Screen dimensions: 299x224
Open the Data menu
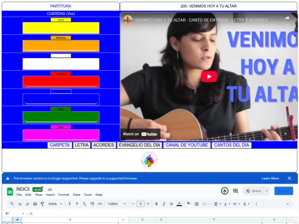[76, 195]
